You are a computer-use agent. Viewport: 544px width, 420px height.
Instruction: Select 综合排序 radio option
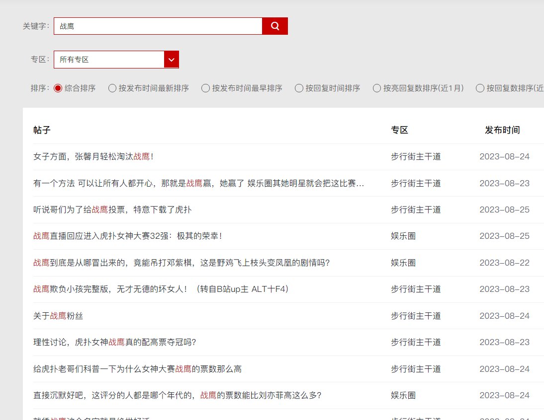point(58,88)
